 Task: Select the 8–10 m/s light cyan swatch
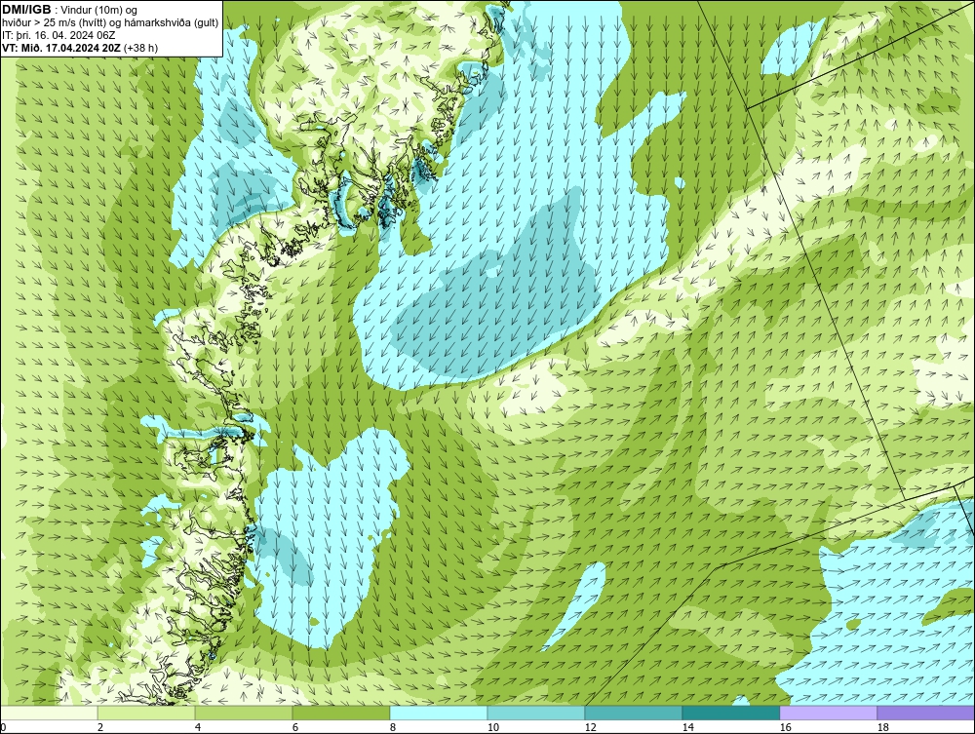[439, 713]
